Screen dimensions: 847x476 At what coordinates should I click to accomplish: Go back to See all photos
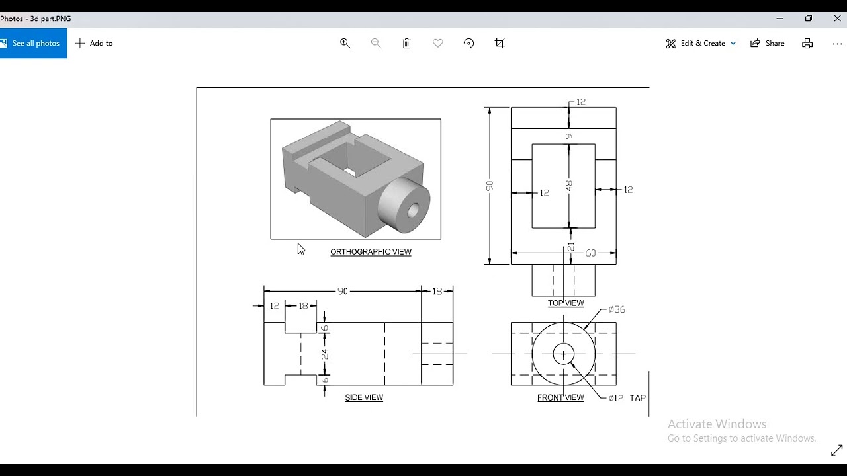click(x=34, y=43)
